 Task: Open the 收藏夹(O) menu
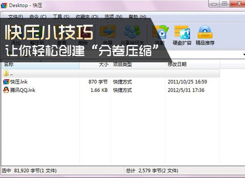click(x=87, y=17)
